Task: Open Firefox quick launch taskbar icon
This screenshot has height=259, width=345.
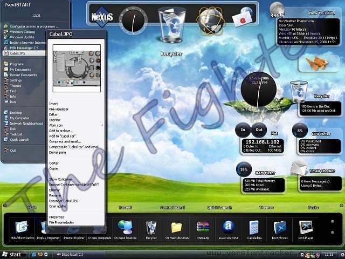Action: click(x=40, y=254)
